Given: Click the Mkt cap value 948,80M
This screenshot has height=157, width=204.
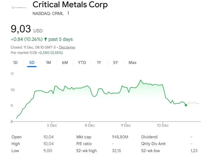Looking at the screenshot, I should click(120, 137).
